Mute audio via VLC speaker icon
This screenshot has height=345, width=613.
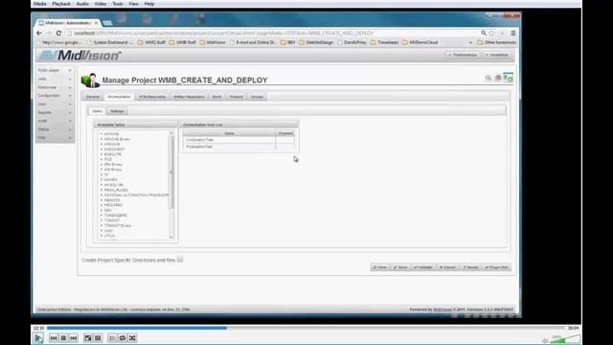pyautogui.click(x=545, y=341)
